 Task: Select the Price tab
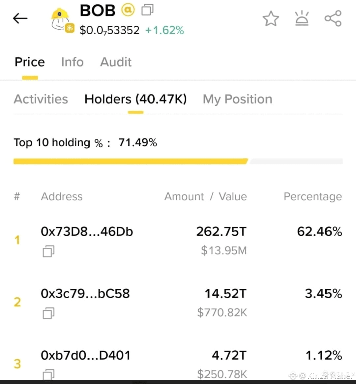coord(30,62)
